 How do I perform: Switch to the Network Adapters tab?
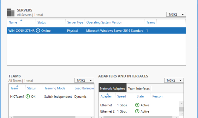(112, 88)
